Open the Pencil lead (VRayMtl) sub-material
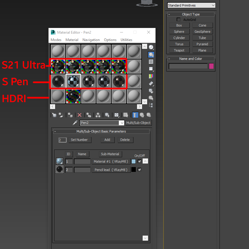The height and width of the screenshot is (249, 249). 111,170
